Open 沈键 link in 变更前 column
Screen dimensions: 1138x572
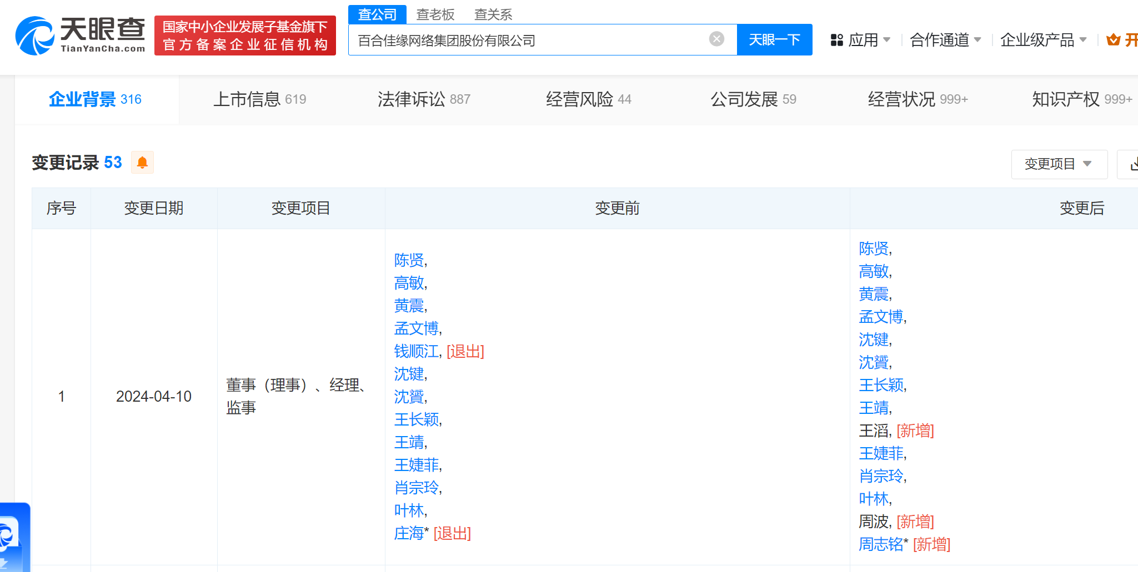click(409, 374)
